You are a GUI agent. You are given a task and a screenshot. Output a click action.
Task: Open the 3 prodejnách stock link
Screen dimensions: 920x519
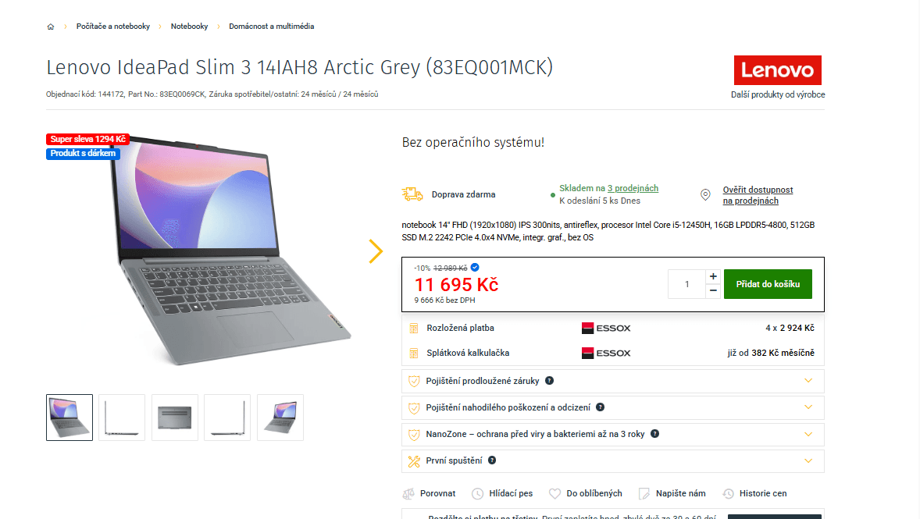(x=633, y=188)
